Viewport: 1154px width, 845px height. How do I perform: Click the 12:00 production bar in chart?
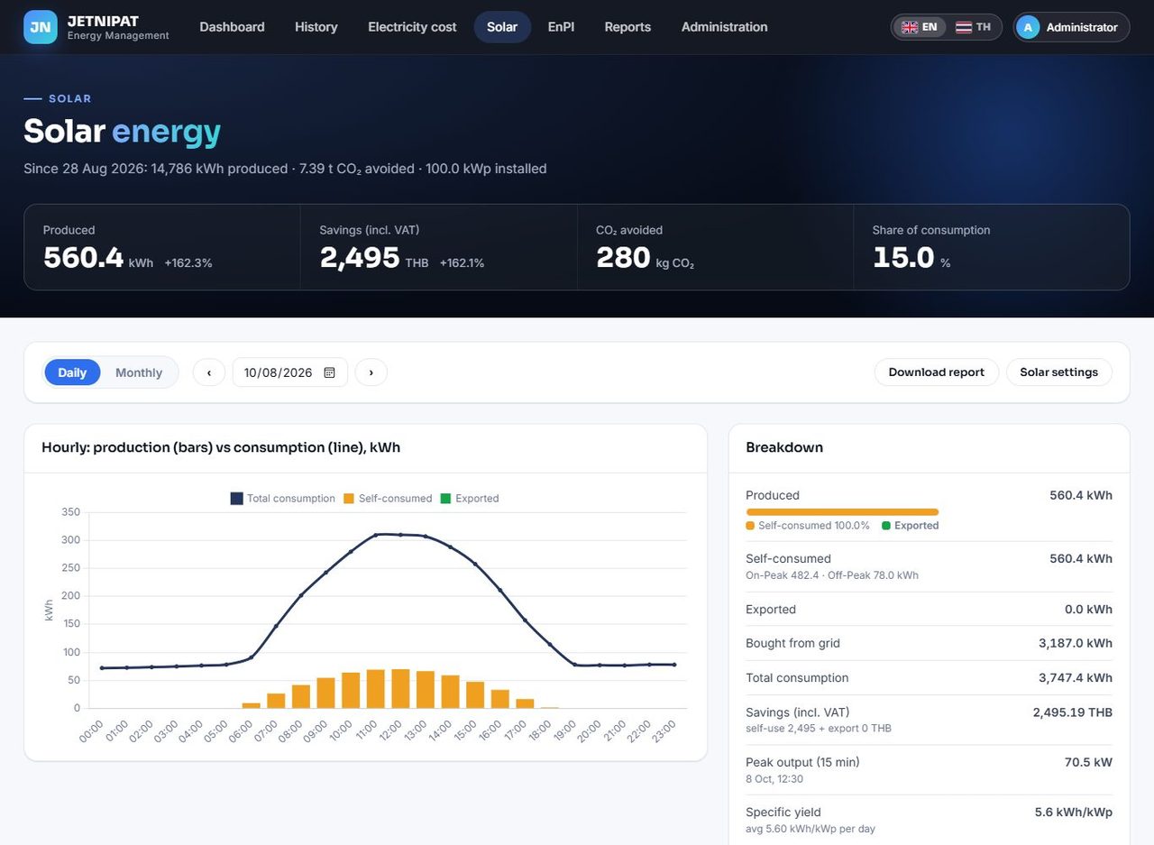point(401,688)
